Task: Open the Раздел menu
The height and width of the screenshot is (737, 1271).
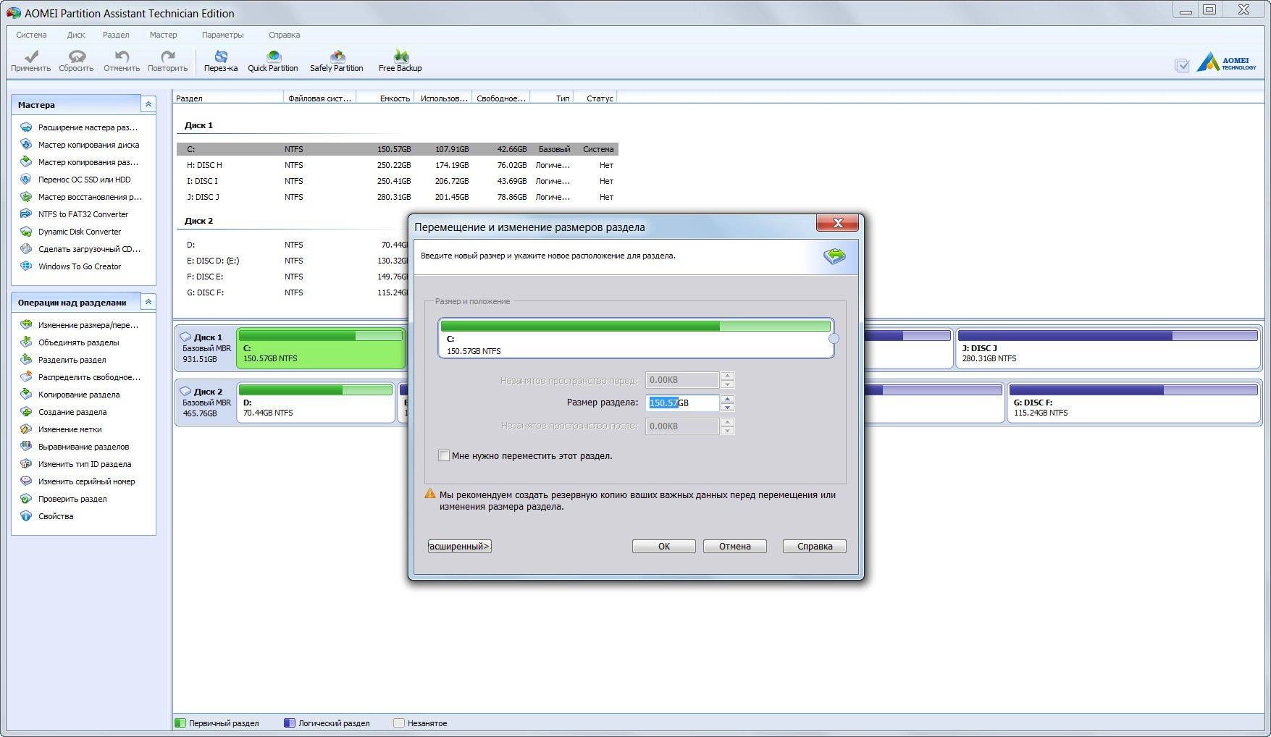Action: [x=116, y=35]
